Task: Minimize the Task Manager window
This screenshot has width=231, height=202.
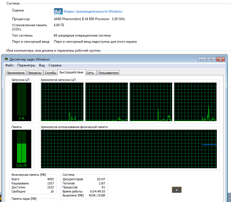Action: pos(202,59)
